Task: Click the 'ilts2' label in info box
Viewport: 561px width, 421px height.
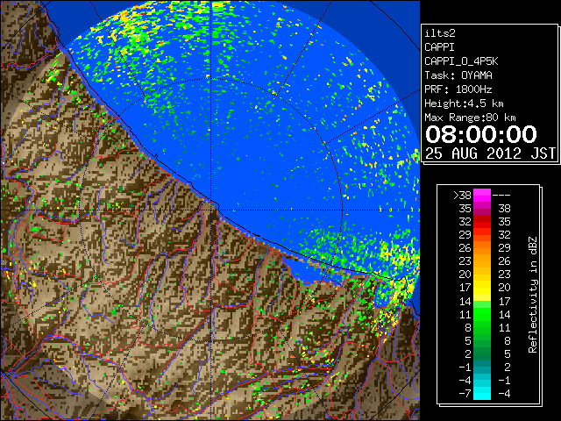Action: (x=440, y=33)
